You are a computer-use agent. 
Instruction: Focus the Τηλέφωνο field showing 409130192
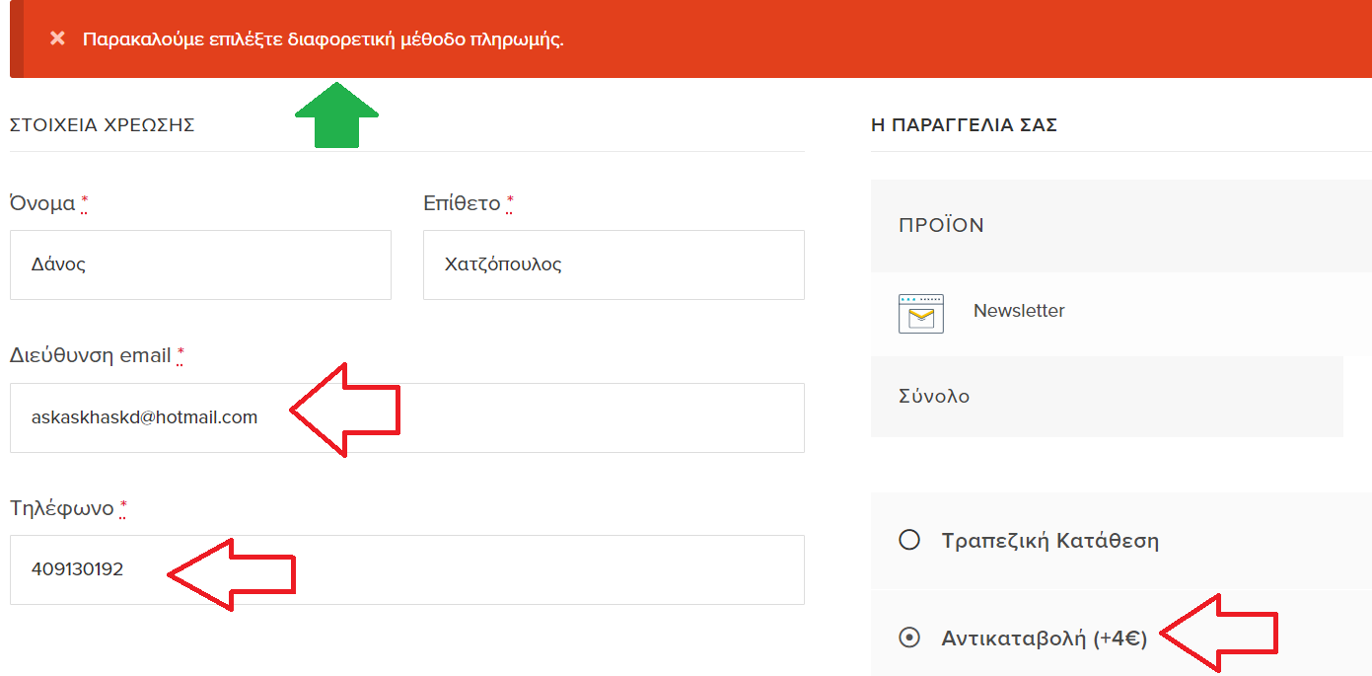tap(99, 569)
